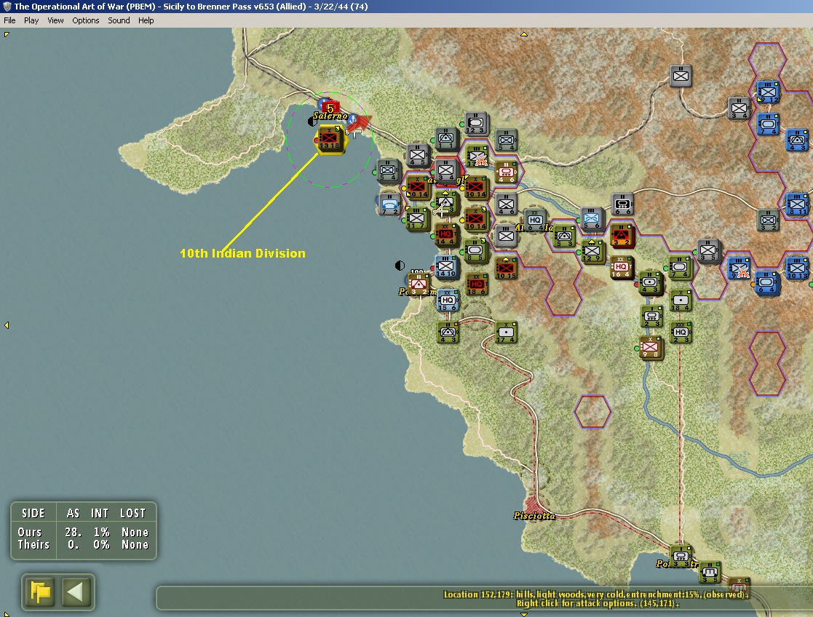Open the Options menu
This screenshot has height=617, width=813.
86,20
